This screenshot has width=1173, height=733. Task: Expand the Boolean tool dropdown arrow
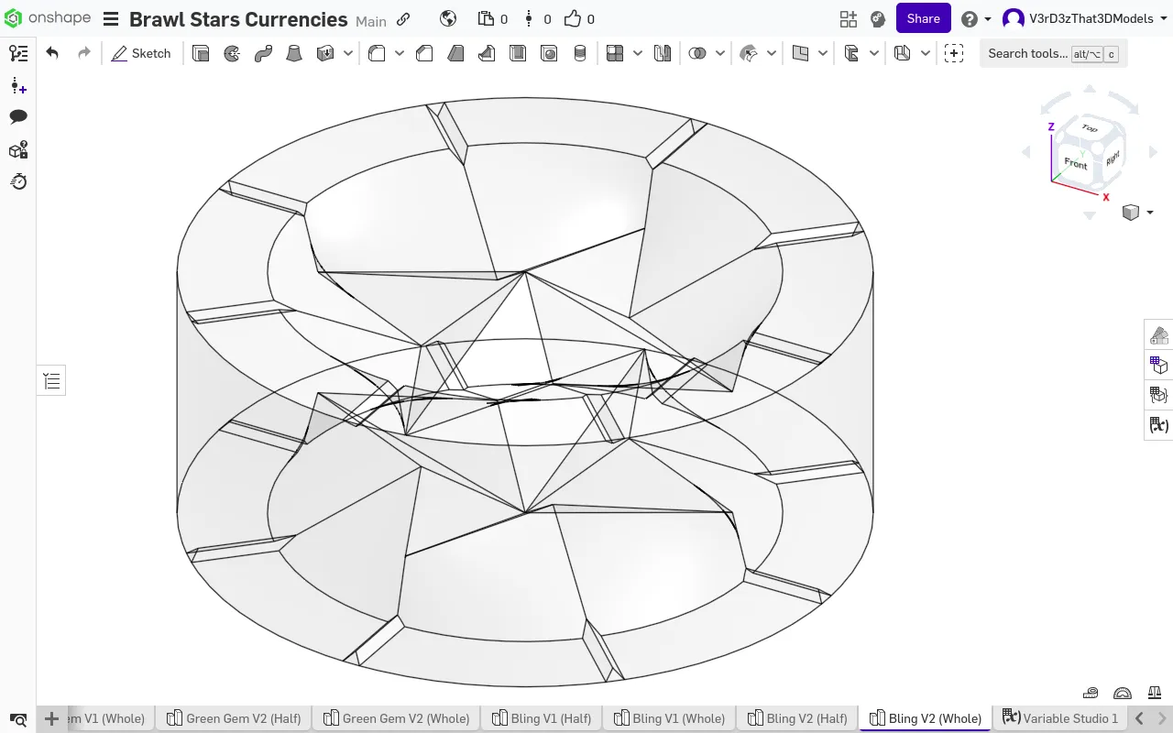coord(720,53)
